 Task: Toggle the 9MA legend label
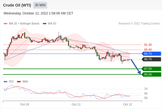click(25, 82)
